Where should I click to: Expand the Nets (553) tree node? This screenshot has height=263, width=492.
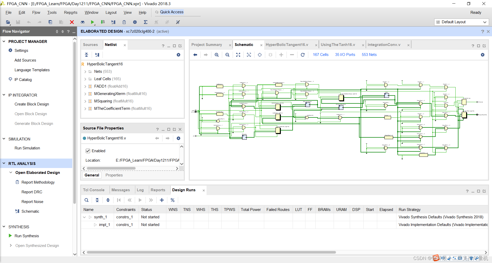(85, 72)
